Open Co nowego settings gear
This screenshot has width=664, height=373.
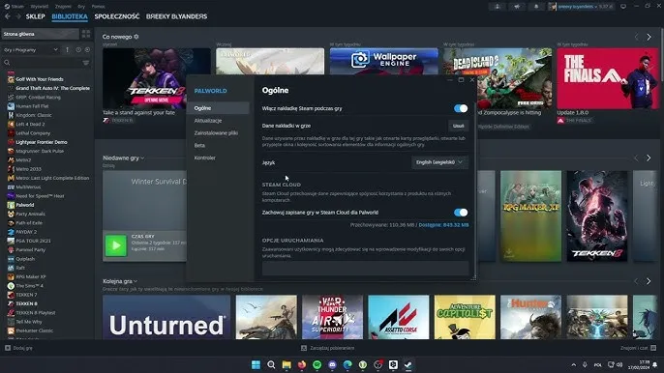[x=136, y=37]
